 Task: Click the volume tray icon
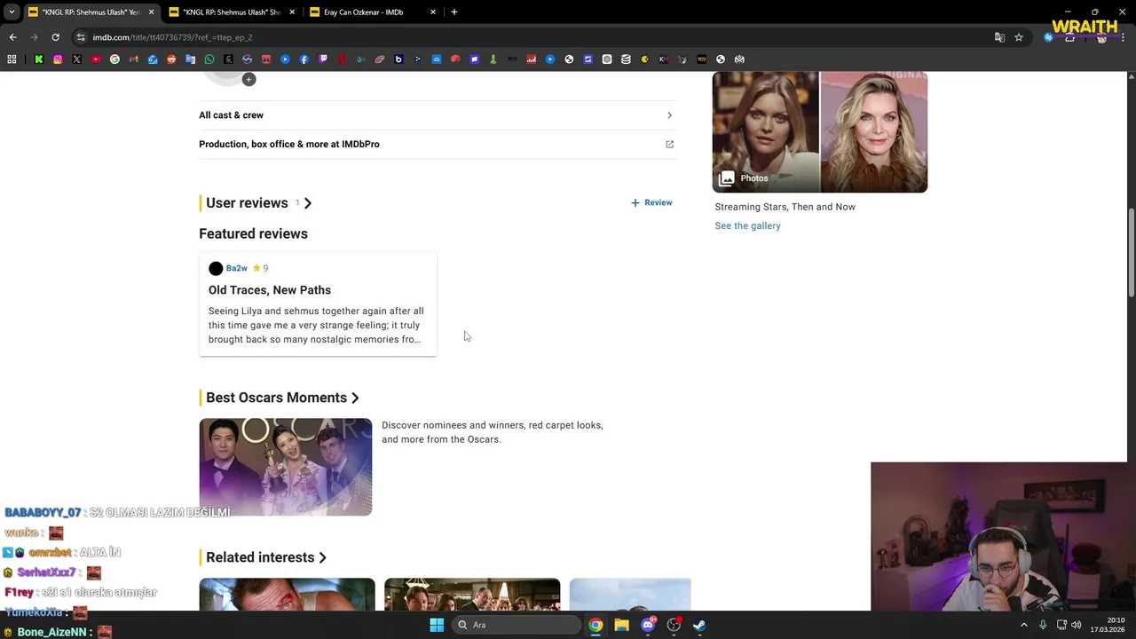[x=1077, y=625]
